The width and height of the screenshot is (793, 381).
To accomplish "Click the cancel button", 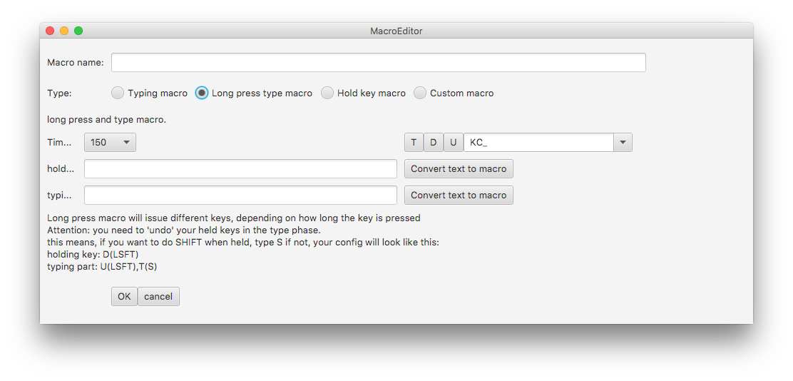I will click(x=158, y=297).
